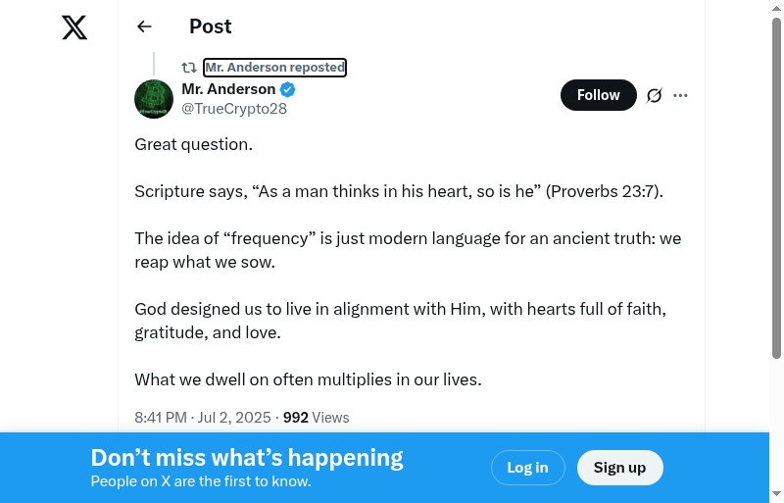Click the scrollbar up arrow
This screenshot has width=784, height=503.
click(x=776, y=8)
